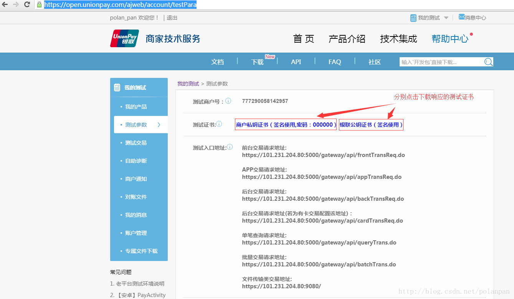Image resolution: width=514 pixels, height=299 pixels.
Task: Go to the 文档 tab
Action: pyautogui.click(x=218, y=62)
